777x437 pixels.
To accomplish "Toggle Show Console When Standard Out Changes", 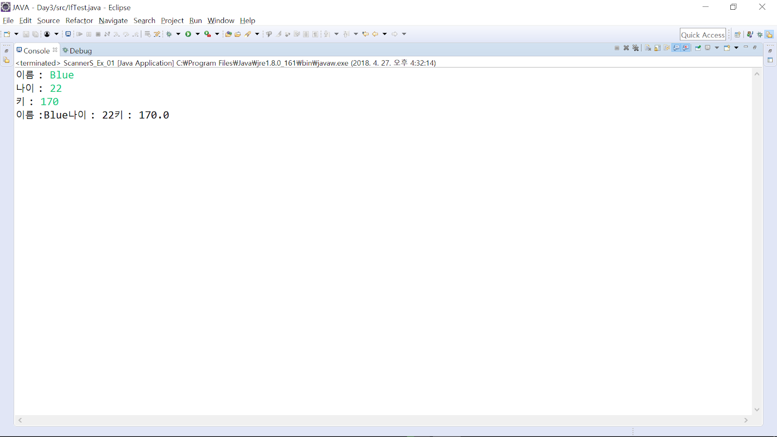I will click(x=676, y=48).
